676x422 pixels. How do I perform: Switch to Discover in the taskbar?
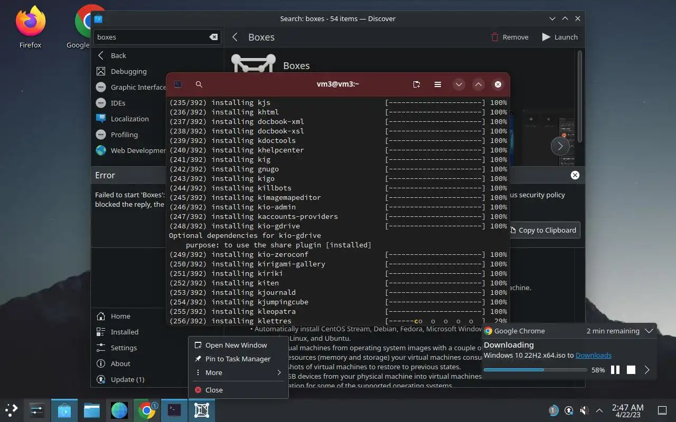(64, 409)
